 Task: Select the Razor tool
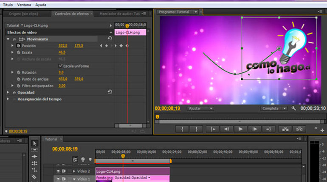click(34, 176)
